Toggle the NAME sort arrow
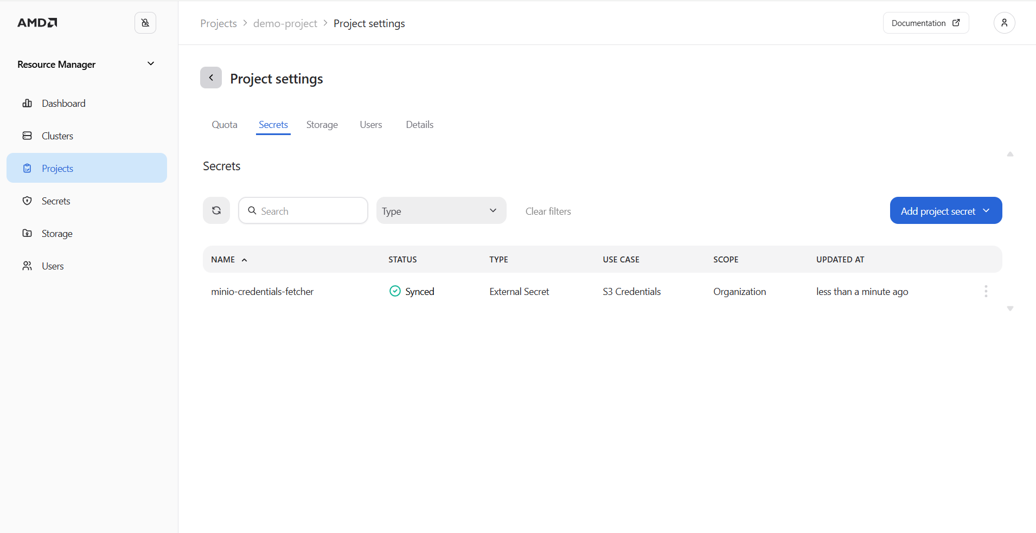Image resolution: width=1036 pixels, height=533 pixels. point(245,260)
